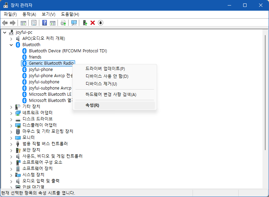The image size is (269, 197).
Task: Click the 보안 장치 key icon
Action: coord(18,150)
